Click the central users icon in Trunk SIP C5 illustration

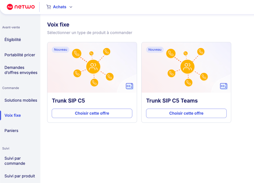click(93, 67)
